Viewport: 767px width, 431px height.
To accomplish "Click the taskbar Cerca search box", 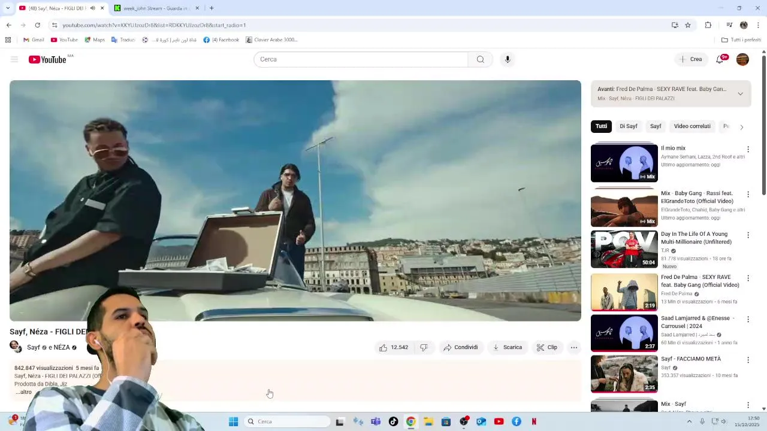I will click(288, 421).
